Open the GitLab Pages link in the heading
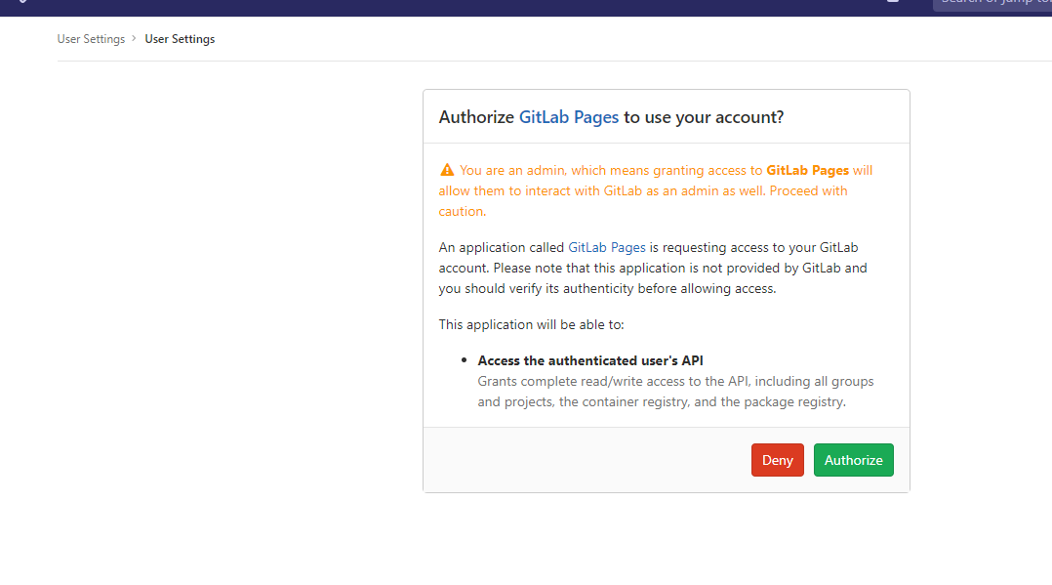 (569, 117)
